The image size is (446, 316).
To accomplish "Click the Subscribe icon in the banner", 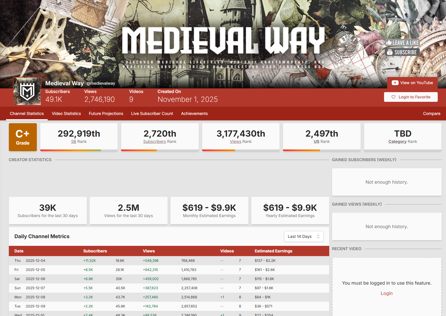I will point(390,52).
